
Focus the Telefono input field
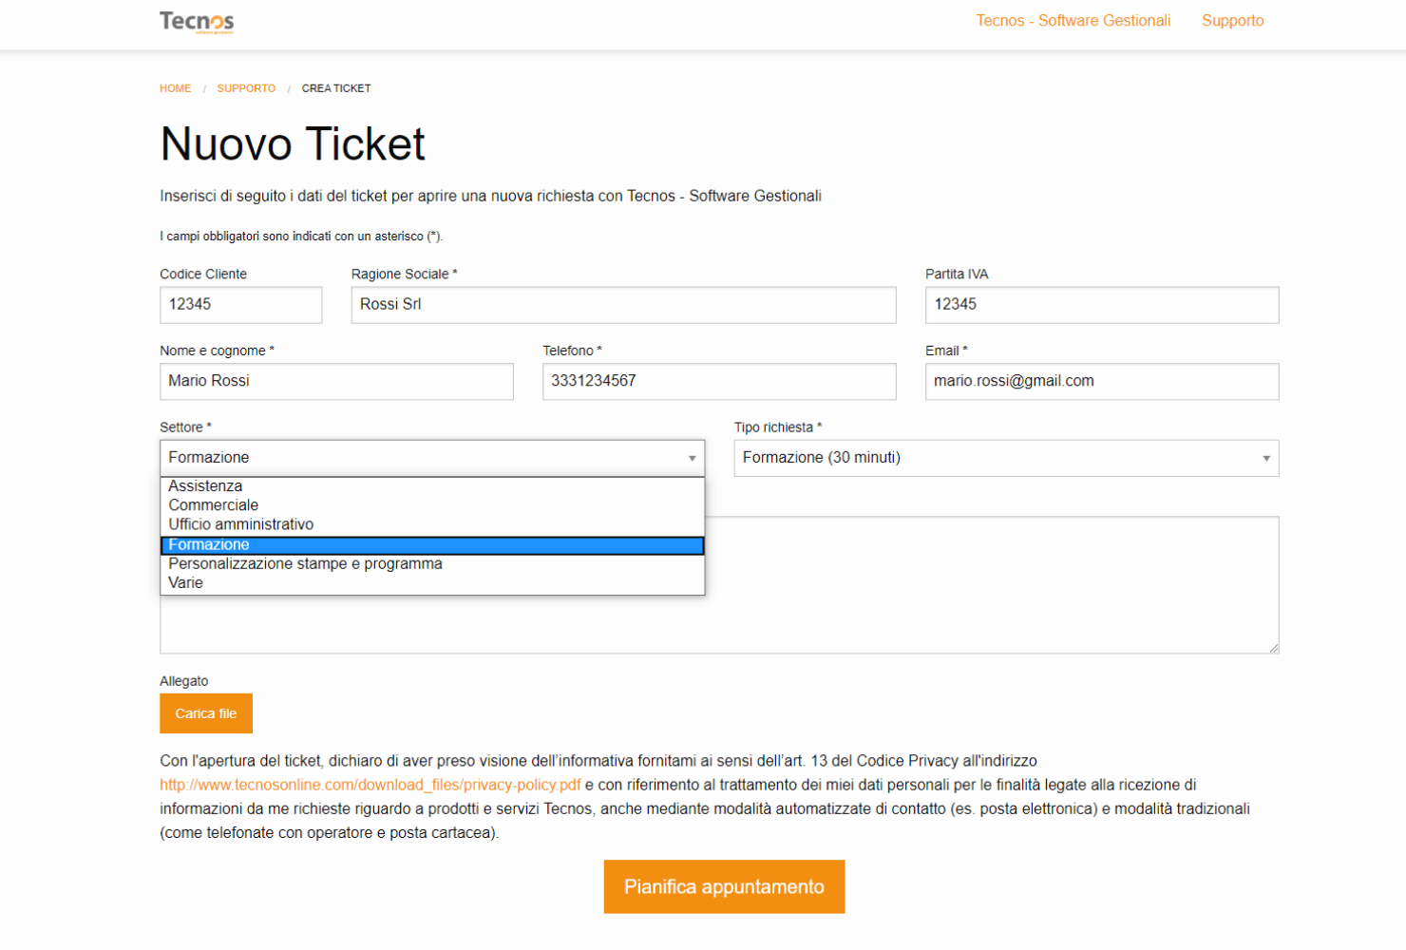point(719,381)
